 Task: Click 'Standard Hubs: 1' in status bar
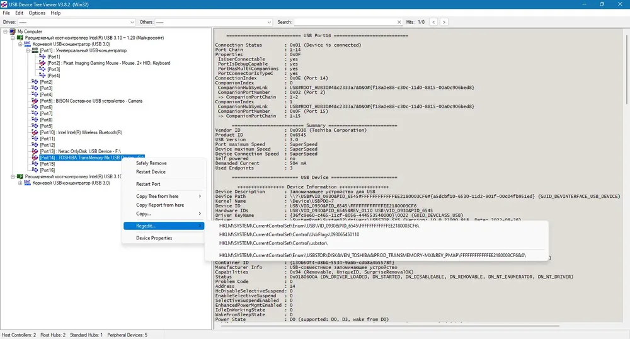coord(86,335)
